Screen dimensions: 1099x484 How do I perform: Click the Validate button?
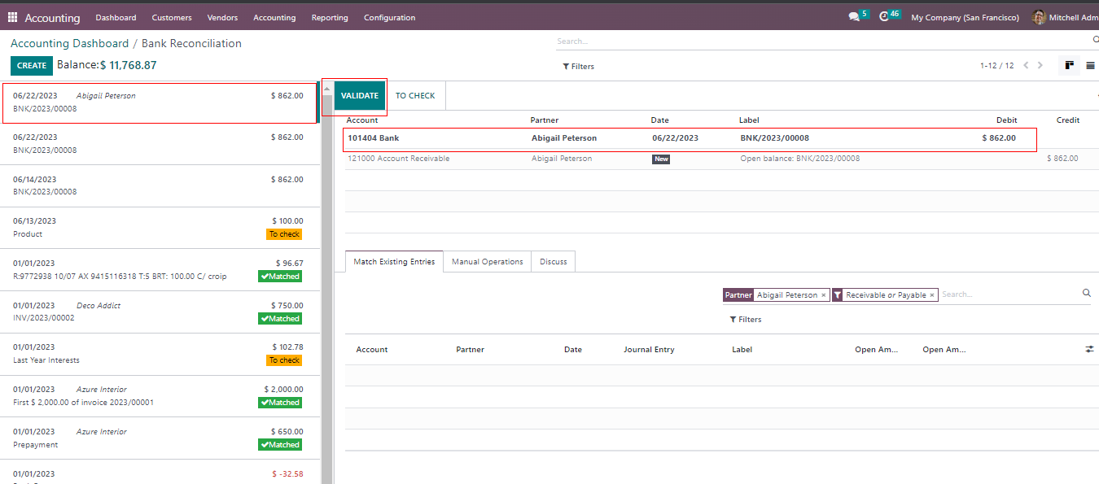[359, 96]
